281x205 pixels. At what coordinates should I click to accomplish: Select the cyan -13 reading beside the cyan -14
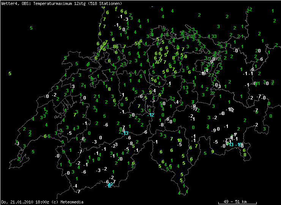click(x=230, y=145)
